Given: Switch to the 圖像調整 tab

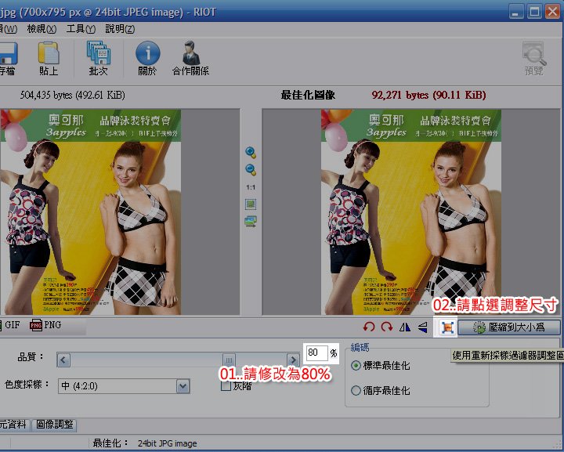Looking at the screenshot, I should (55, 425).
